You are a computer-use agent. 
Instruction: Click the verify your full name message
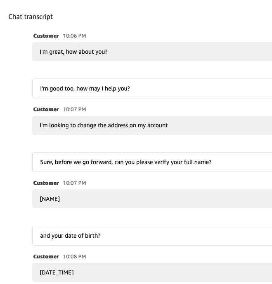pyautogui.click(x=152, y=162)
